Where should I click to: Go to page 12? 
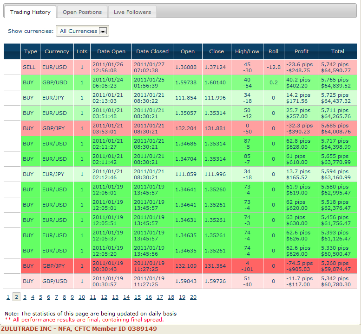pos(104,297)
